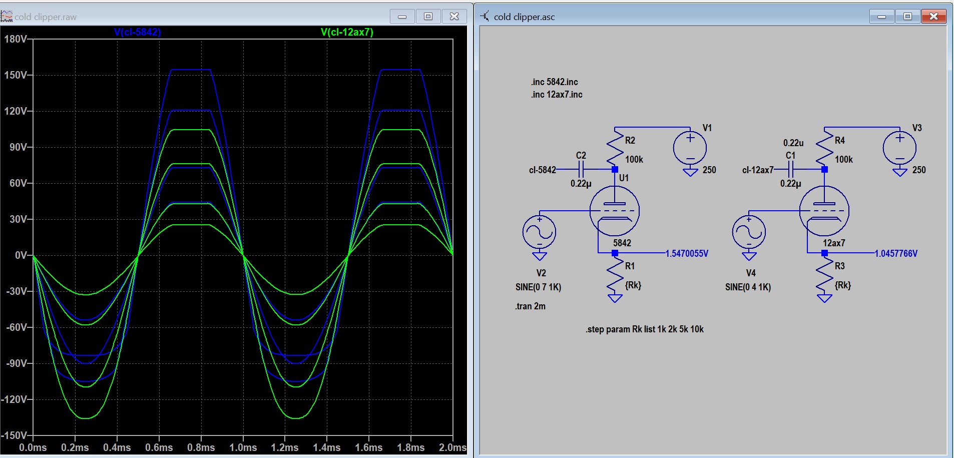Click the 250 value of V1
Image resolution: width=954 pixels, height=458 pixels.
click(x=709, y=170)
